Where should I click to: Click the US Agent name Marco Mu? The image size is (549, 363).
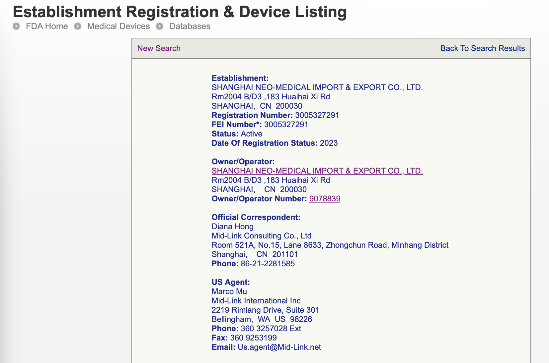(229, 291)
